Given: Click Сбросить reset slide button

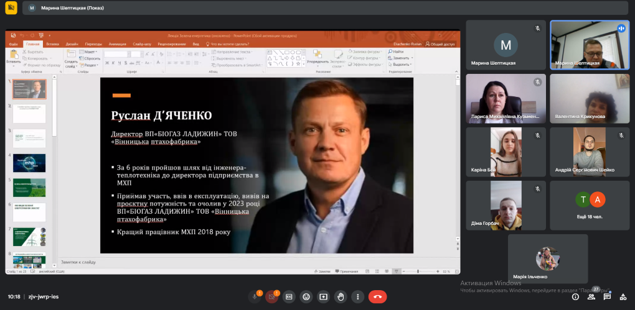Looking at the screenshot, I should coord(90,58).
